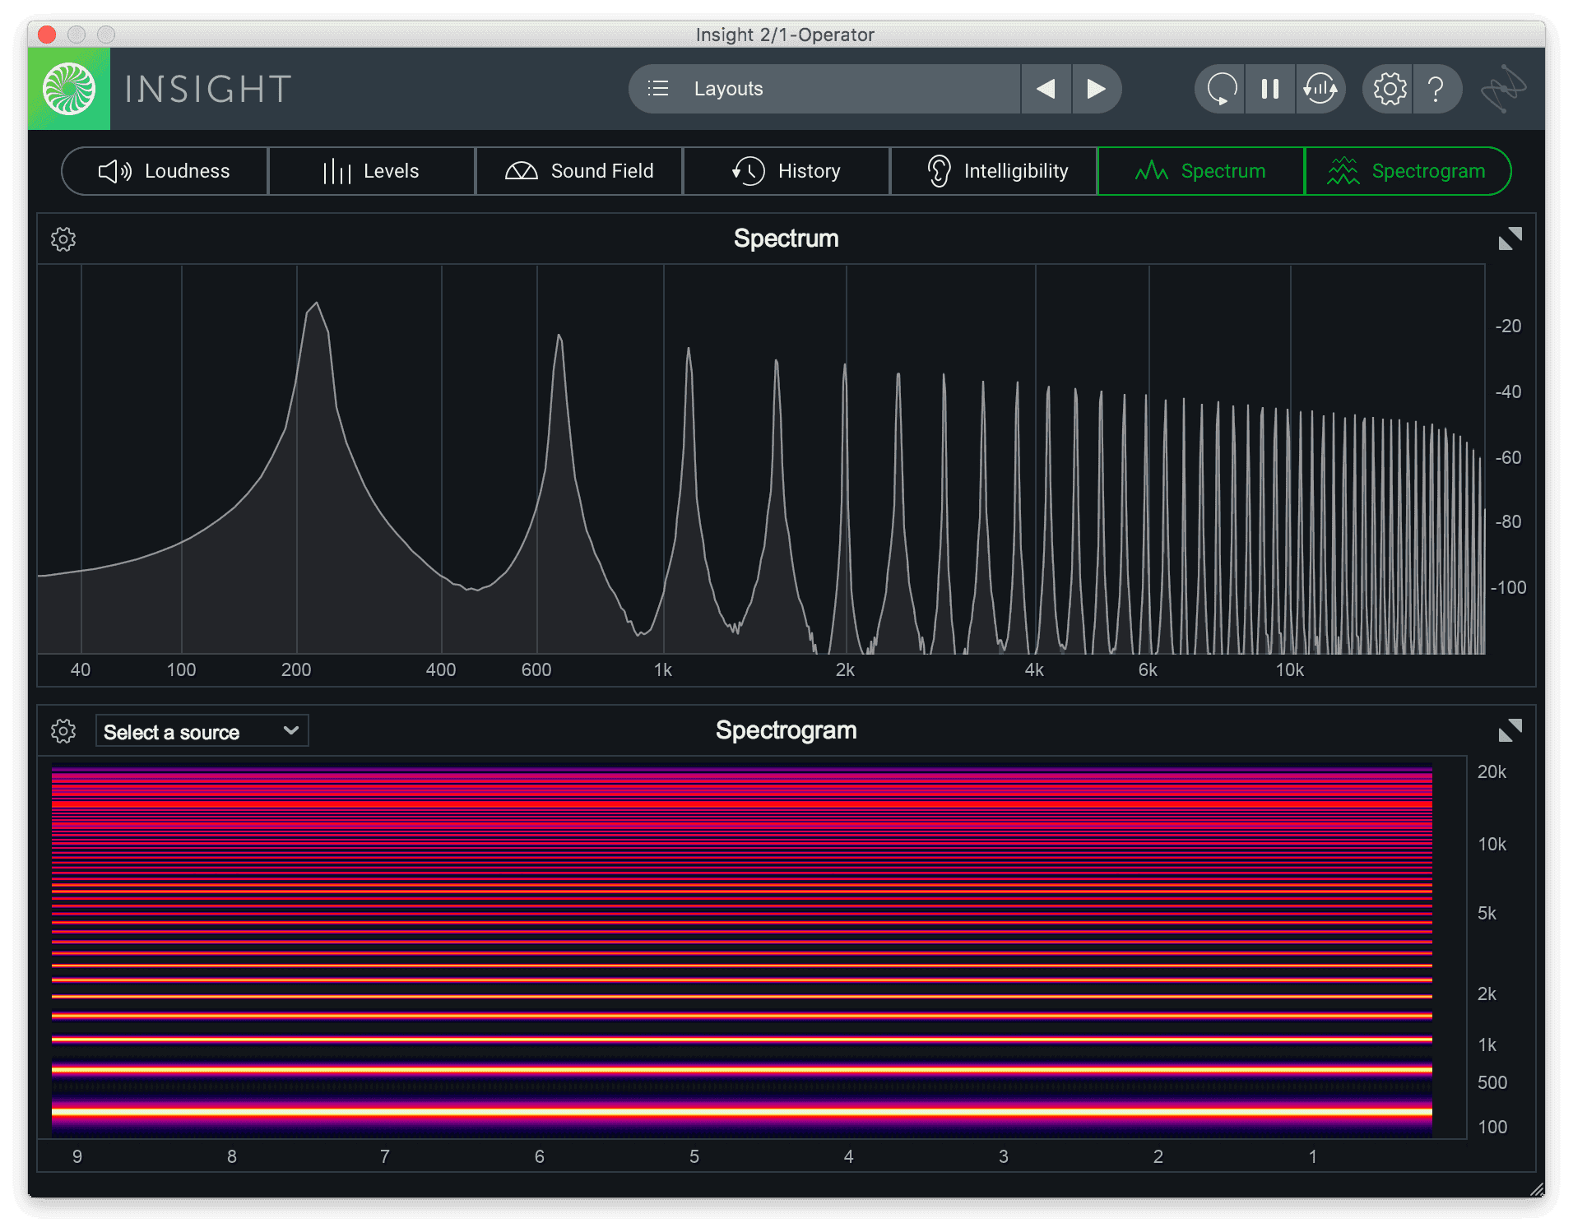Click the -60 dB label on spectrum scale
This screenshot has width=1573, height=1232.
pos(1508,457)
